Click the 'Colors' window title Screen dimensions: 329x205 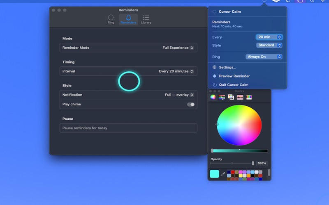click(239, 91)
